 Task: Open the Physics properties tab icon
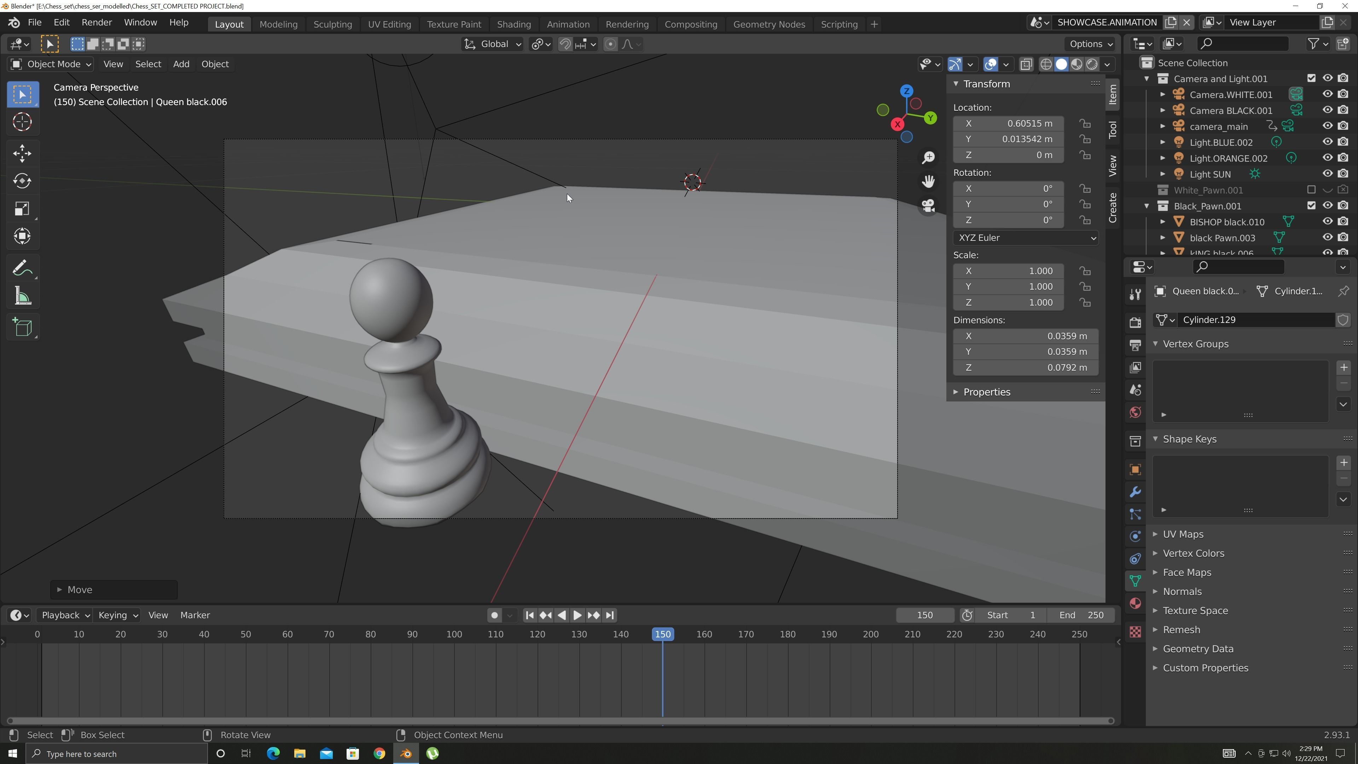[x=1135, y=536]
